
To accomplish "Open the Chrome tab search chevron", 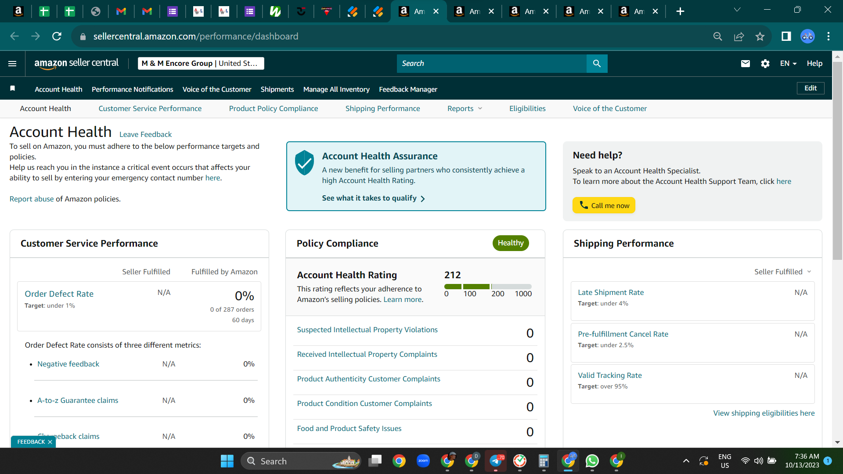I will 737,10.
